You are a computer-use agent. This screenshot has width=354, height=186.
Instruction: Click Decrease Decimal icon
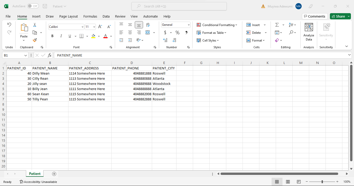point(174,40)
